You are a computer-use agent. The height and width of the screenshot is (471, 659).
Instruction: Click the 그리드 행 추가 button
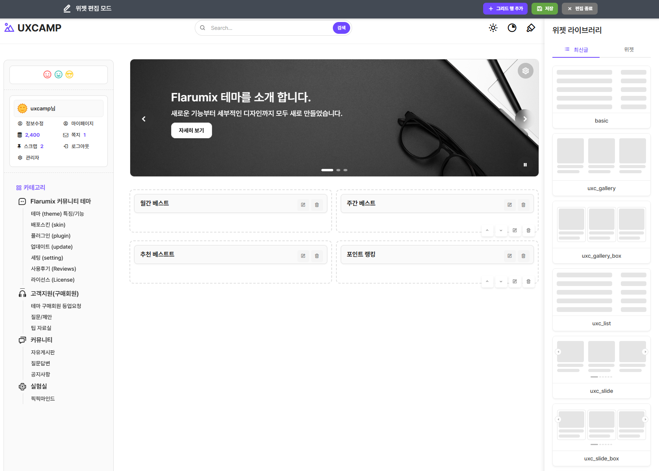point(505,9)
